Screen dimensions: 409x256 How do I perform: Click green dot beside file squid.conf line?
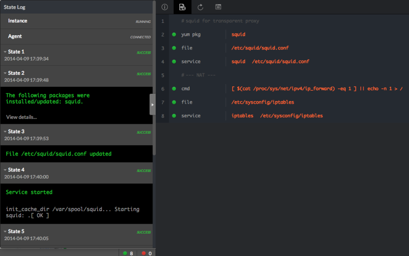point(174,48)
